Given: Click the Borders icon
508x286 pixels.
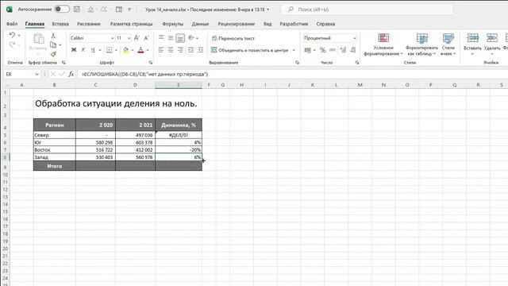Looking at the screenshot, I should [x=110, y=50].
